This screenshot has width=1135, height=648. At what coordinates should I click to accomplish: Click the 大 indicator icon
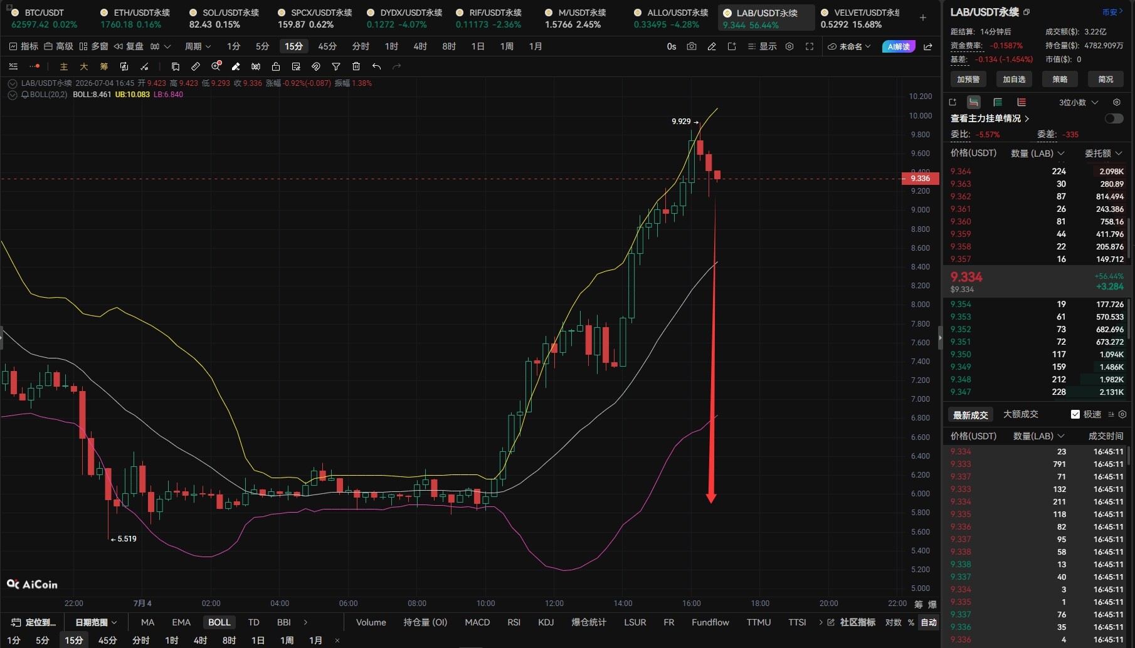pos(83,66)
